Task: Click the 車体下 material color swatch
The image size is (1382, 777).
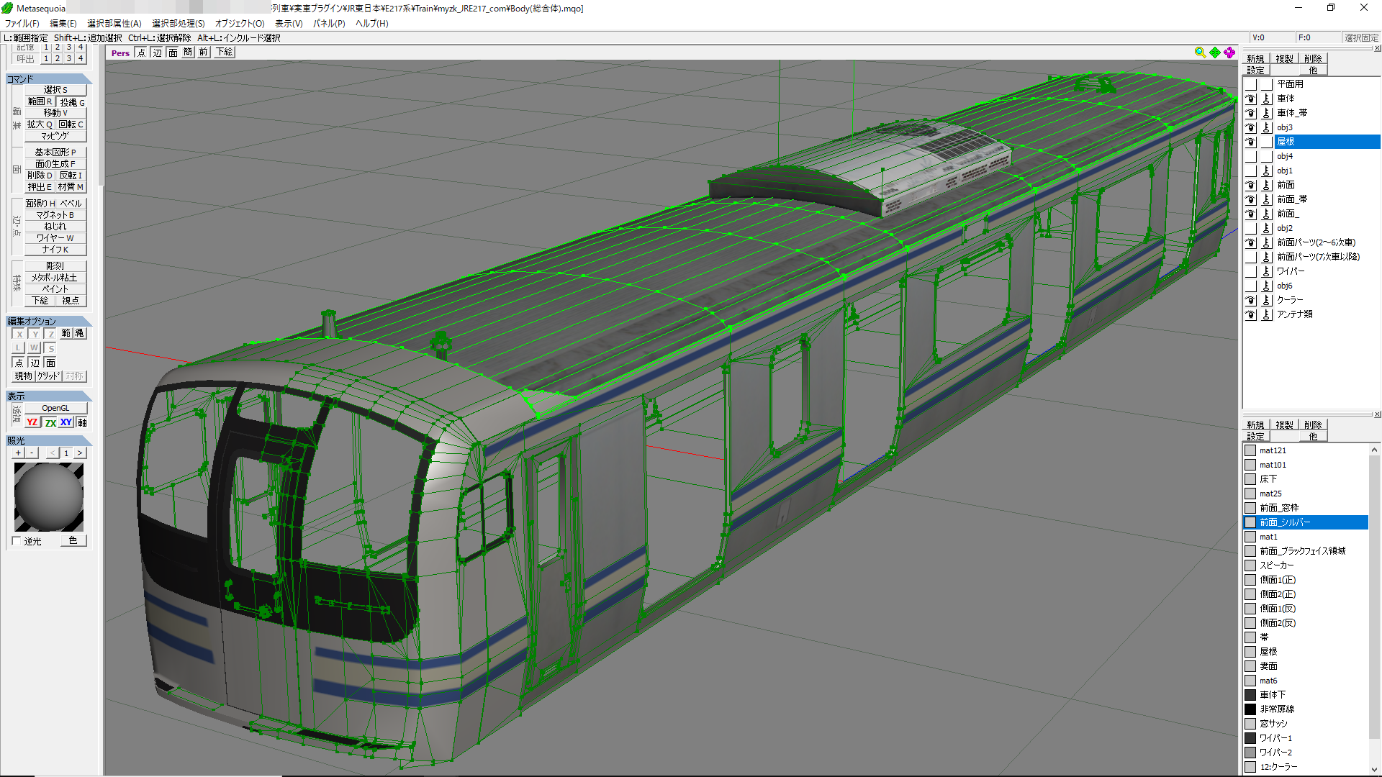Action: (1250, 695)
